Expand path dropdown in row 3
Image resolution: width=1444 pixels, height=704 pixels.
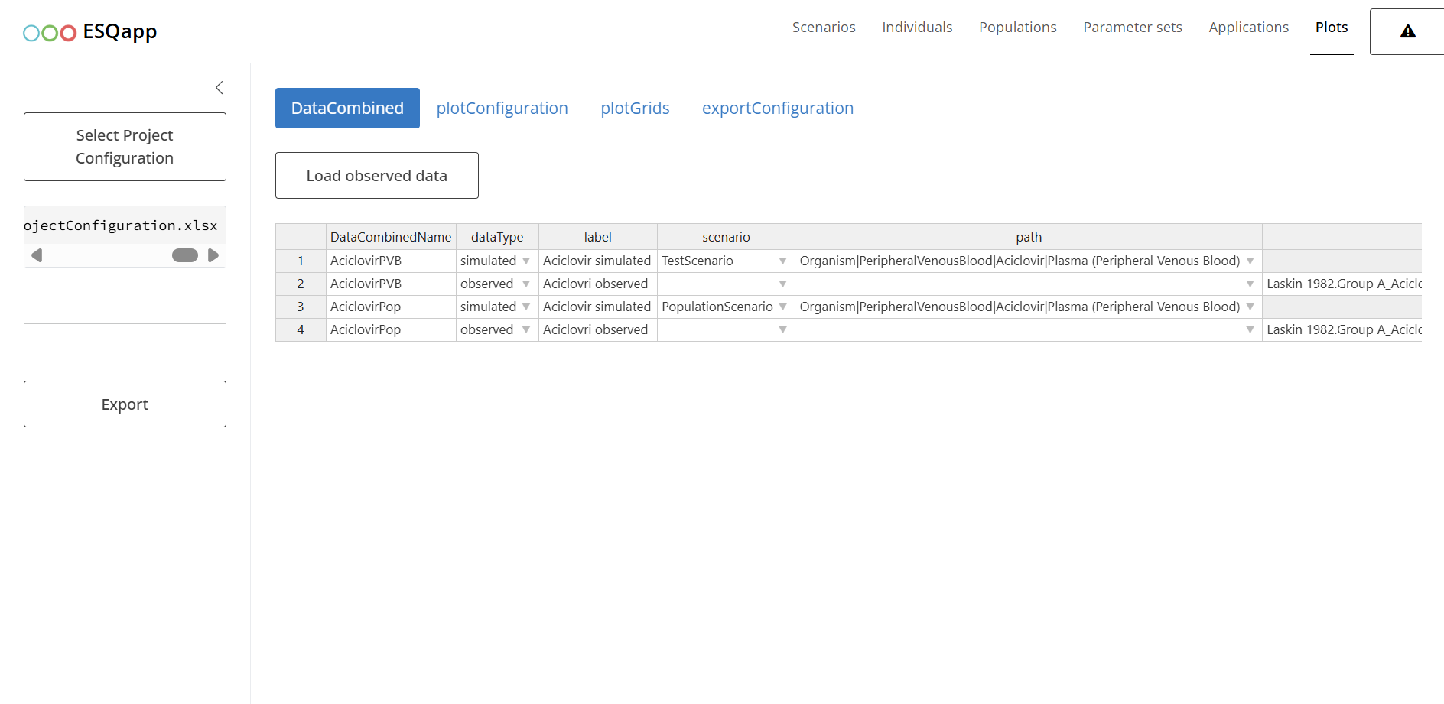pyautogui.click(x=1250, y=307)
